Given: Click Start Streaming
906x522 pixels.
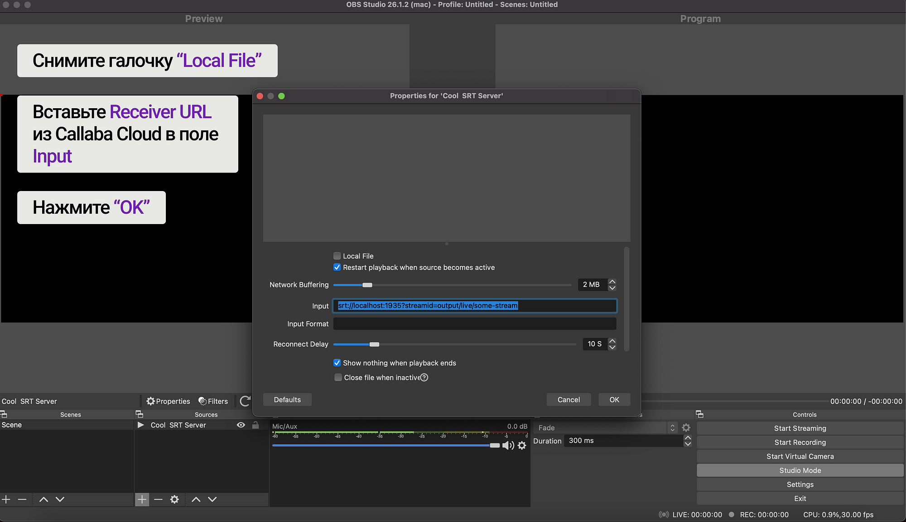Looking at the screenshot, I should point(800,428).
